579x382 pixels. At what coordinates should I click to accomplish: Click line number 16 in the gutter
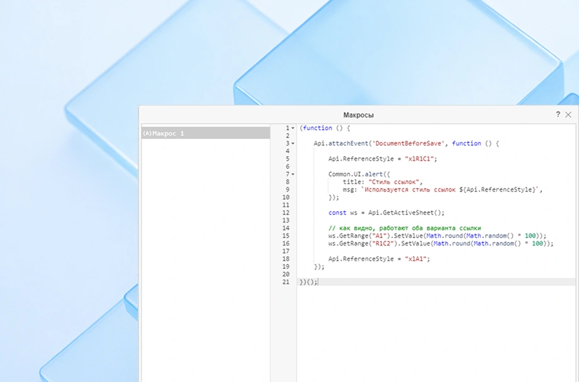click(x=286, y=244)
